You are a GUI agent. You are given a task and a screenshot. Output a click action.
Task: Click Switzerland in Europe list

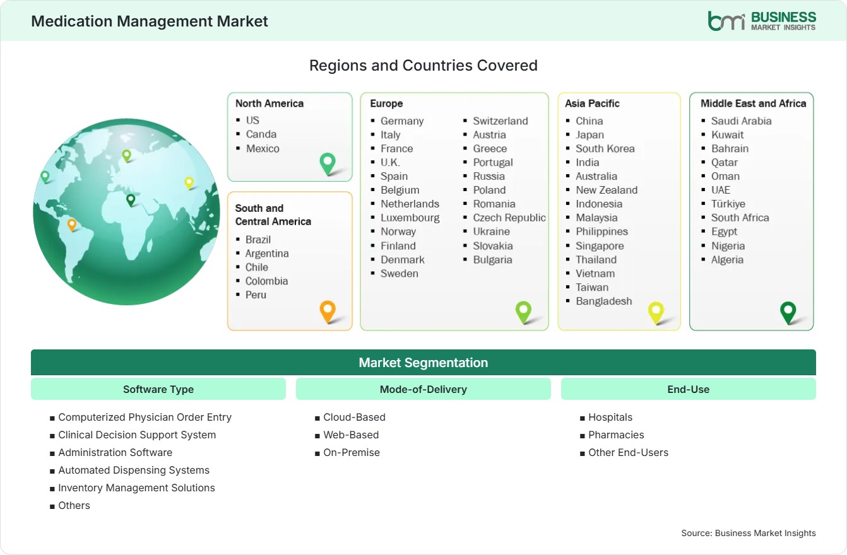pyautogui.click(x=500, y=120)
